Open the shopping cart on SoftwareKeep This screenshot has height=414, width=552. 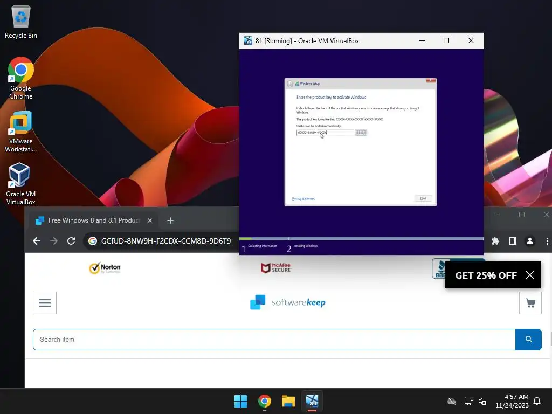(x=530, y=303)
